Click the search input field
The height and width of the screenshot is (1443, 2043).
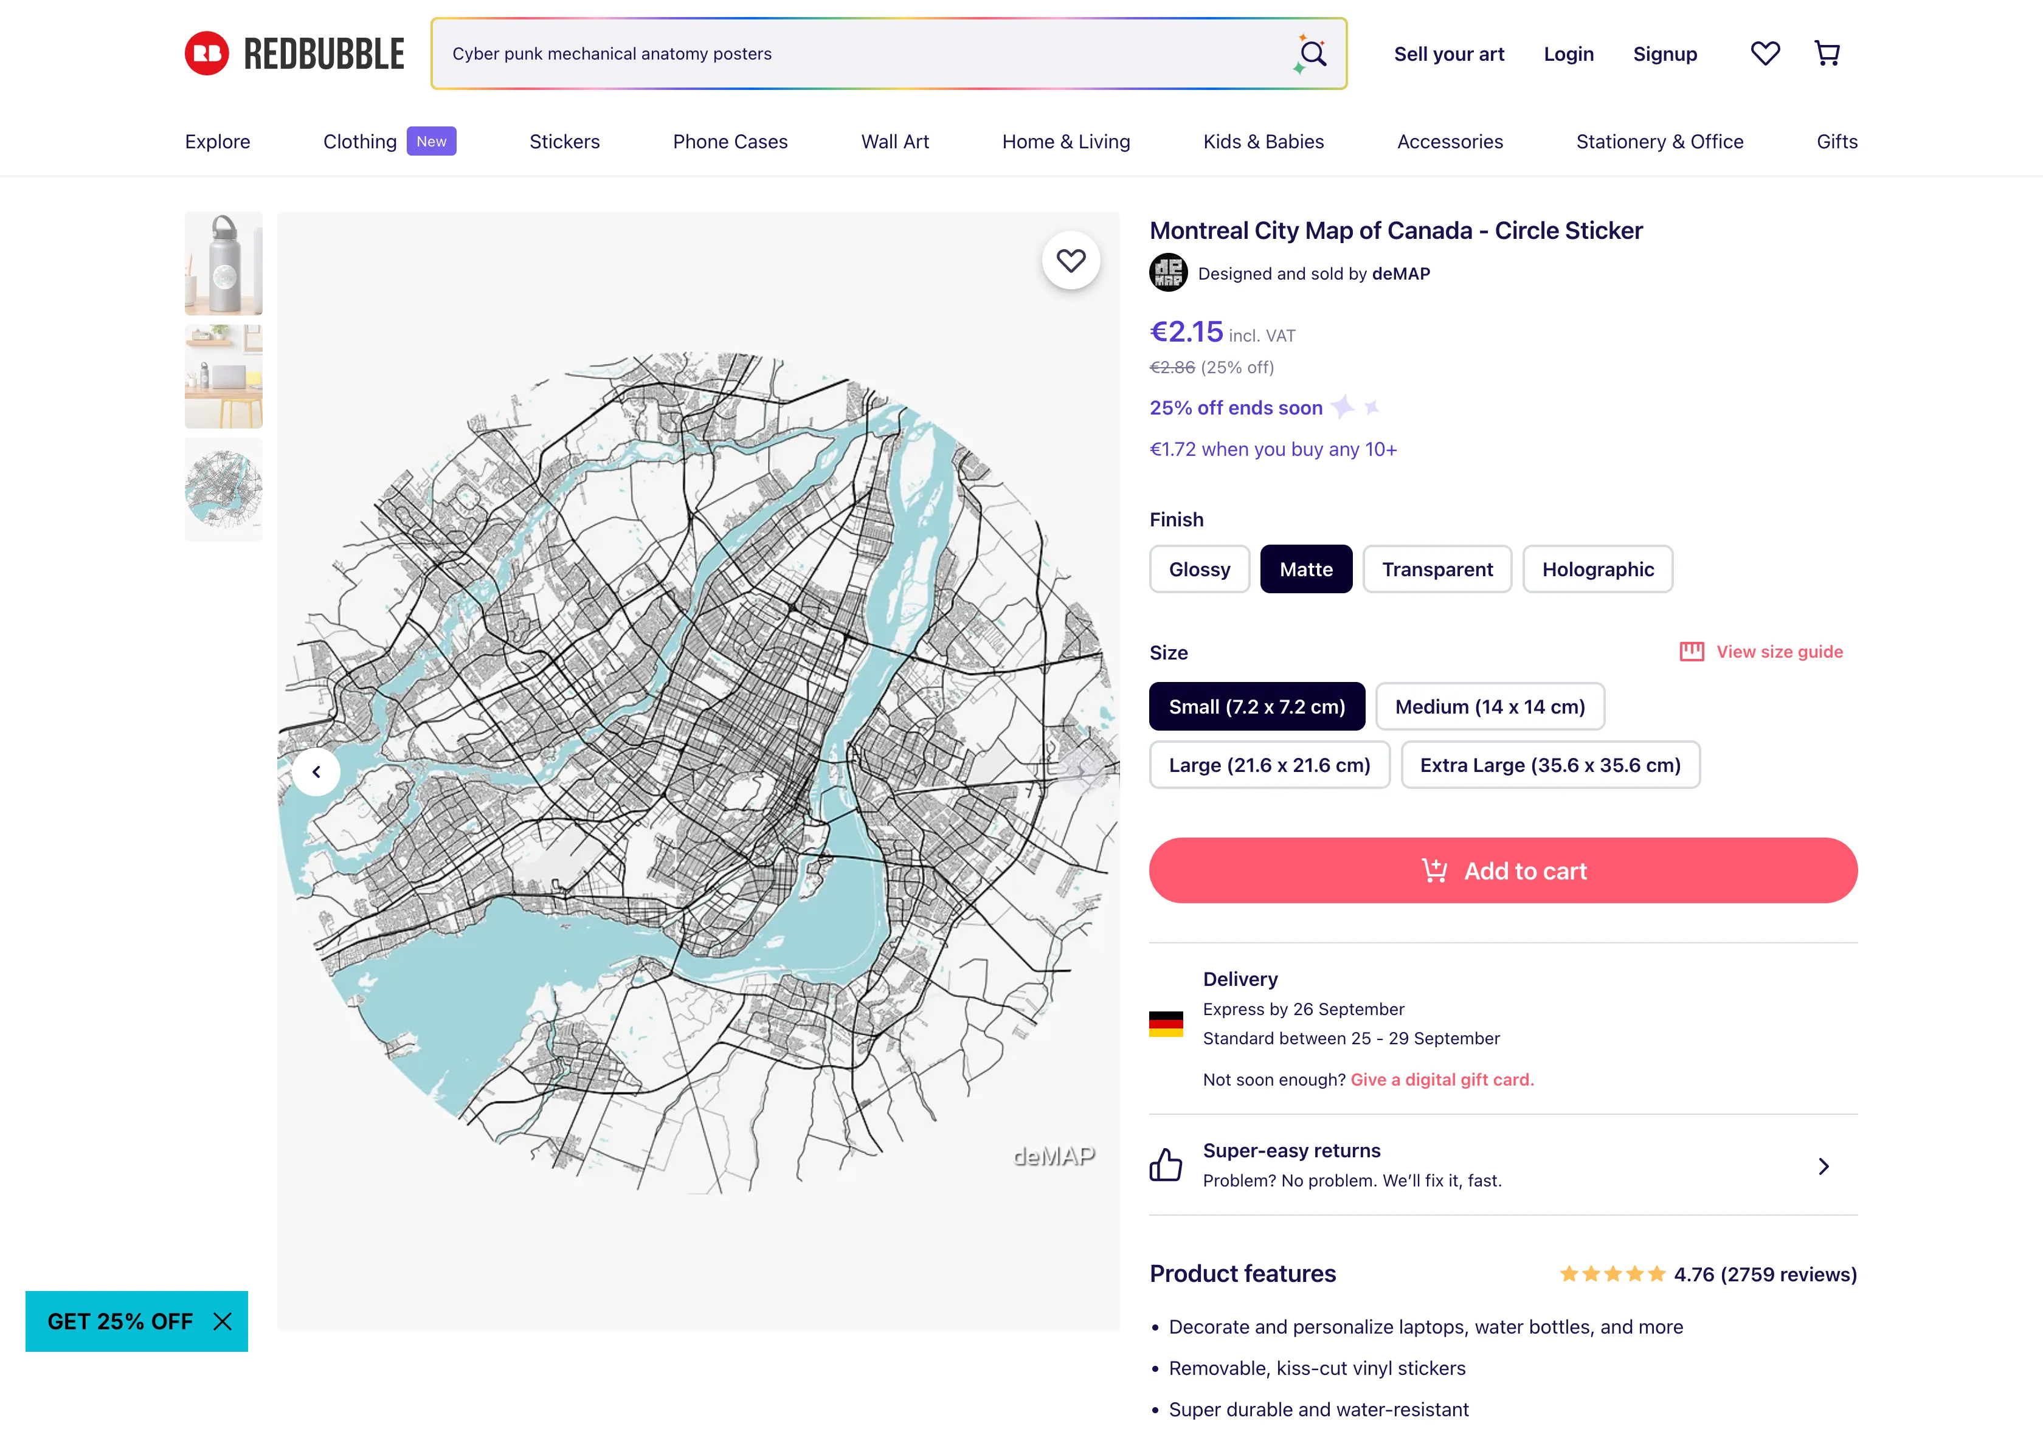point(863,53)
